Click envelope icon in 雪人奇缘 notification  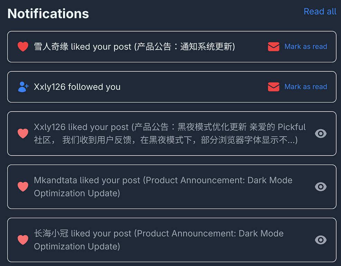tap(273, 47)
